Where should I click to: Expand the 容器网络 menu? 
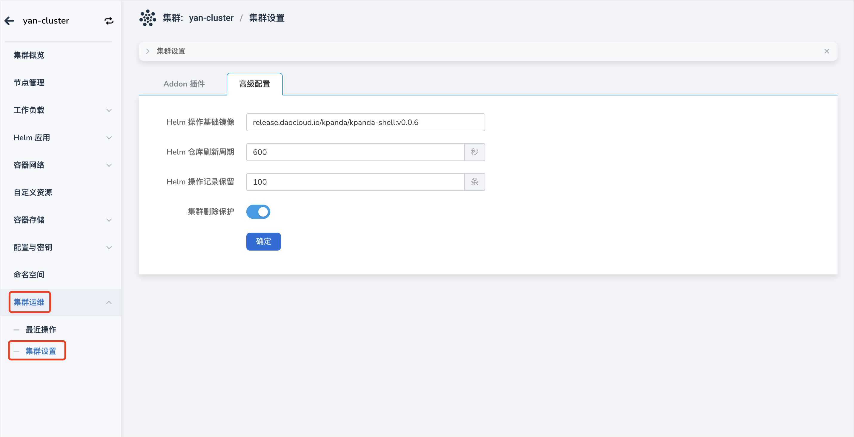(109, 165)
